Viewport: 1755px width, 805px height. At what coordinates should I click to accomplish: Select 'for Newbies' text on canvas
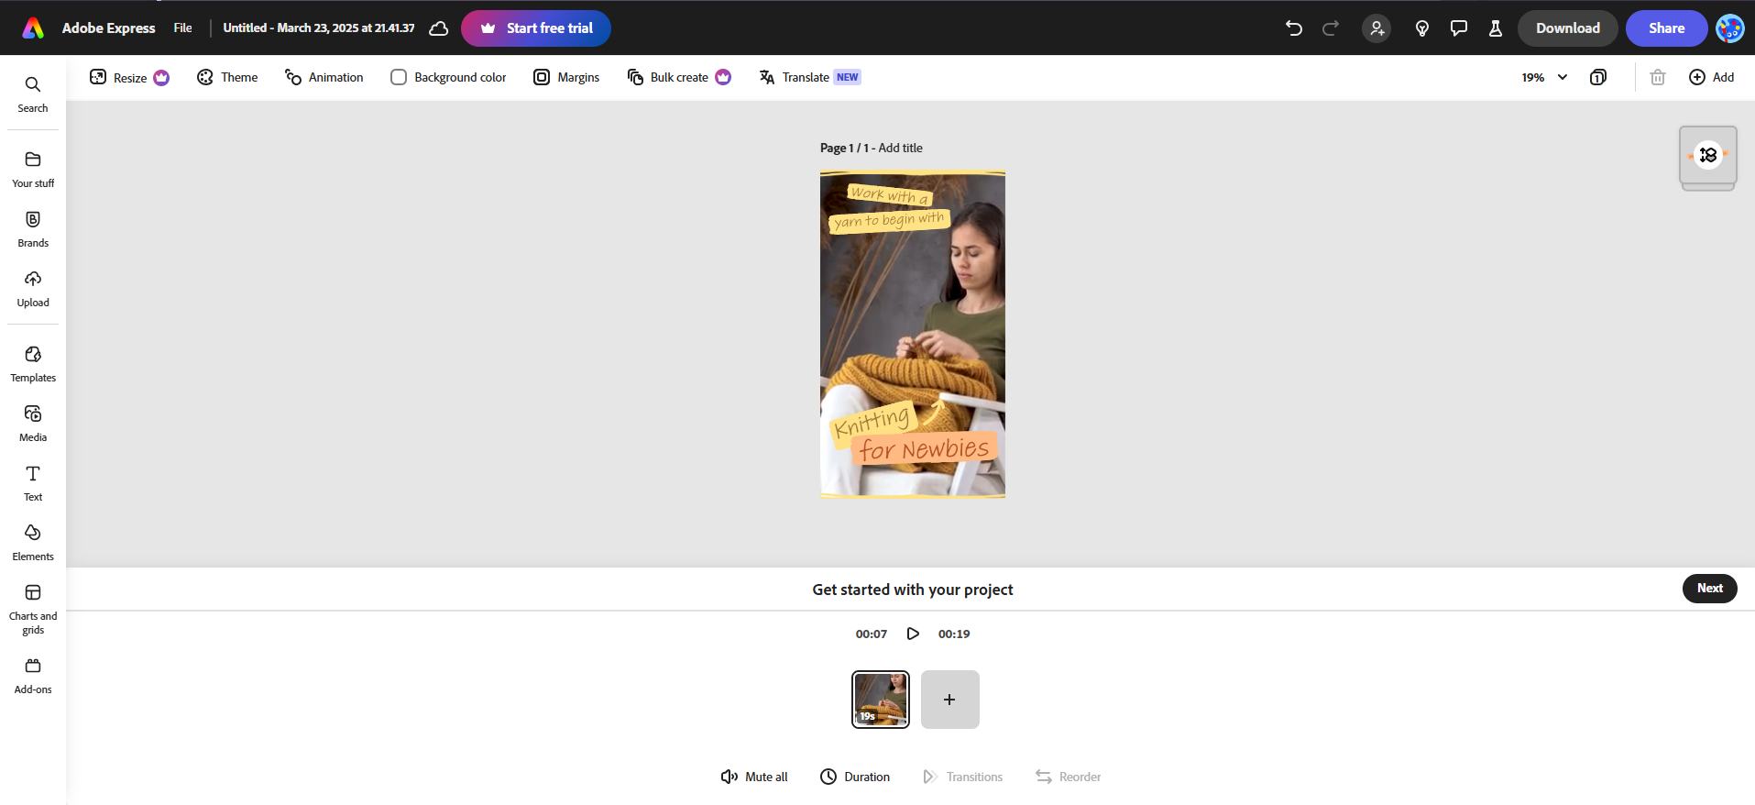[x=925, y=449]
